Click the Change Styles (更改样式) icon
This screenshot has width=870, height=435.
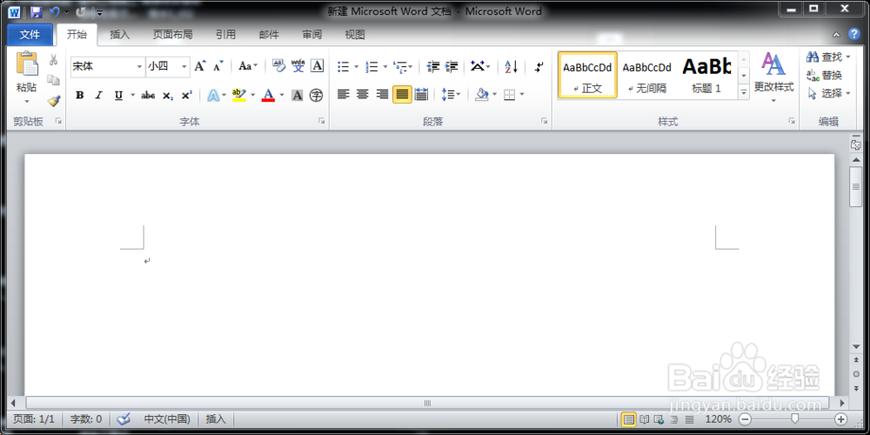point(773,77)
